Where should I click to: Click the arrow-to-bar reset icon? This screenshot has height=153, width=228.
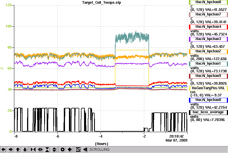tap(85, 150)
